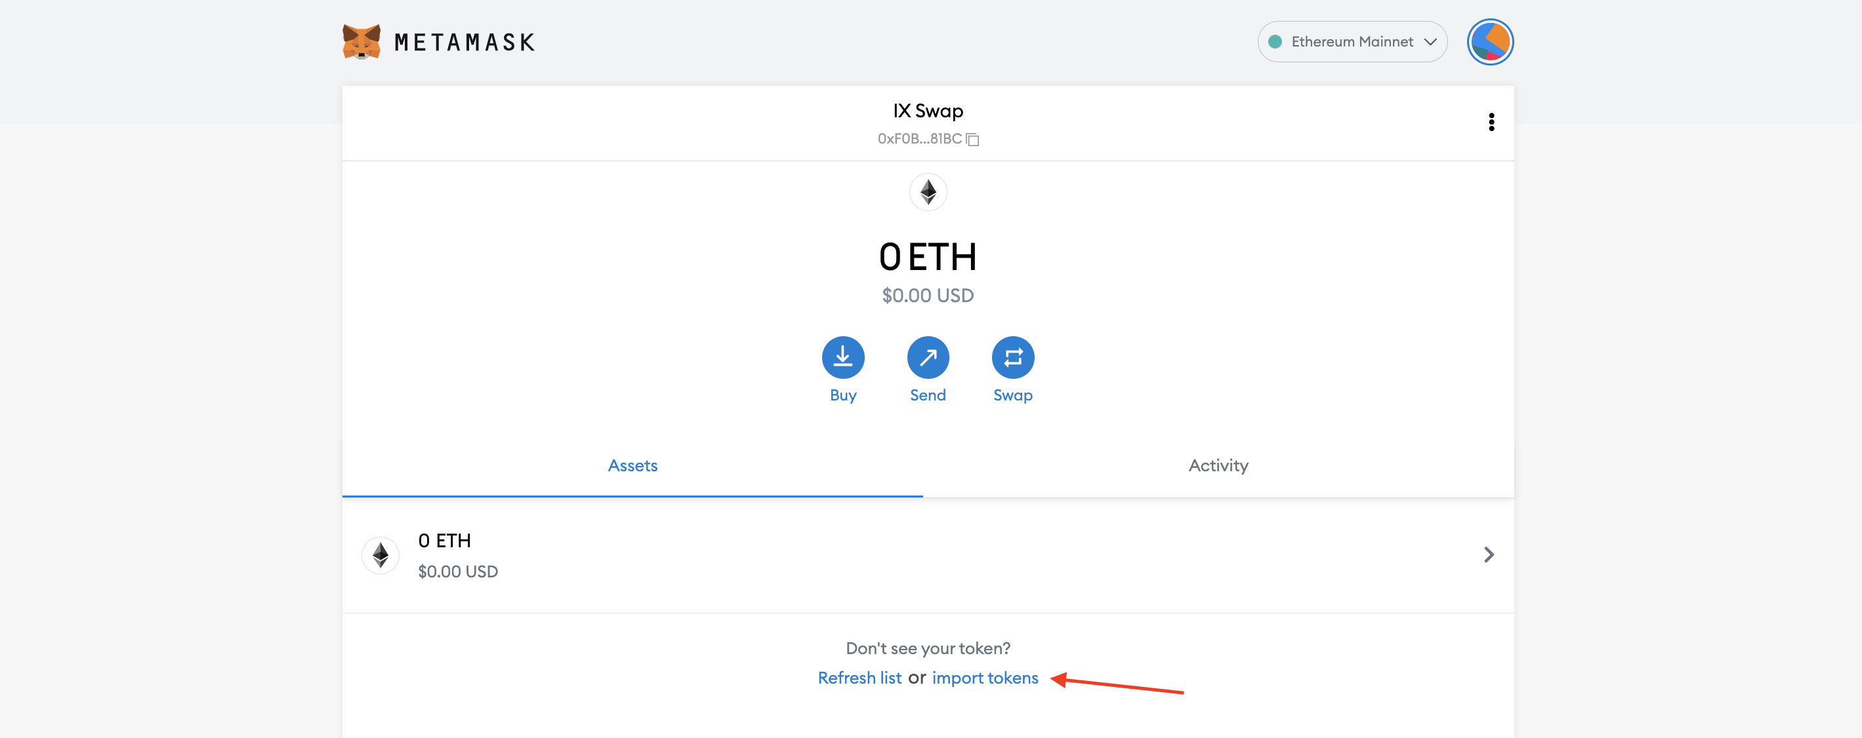This screenshot has height=738, width=1862.
Task: Click the 0xF0B...81BC address text
Action: coord(919,139)
